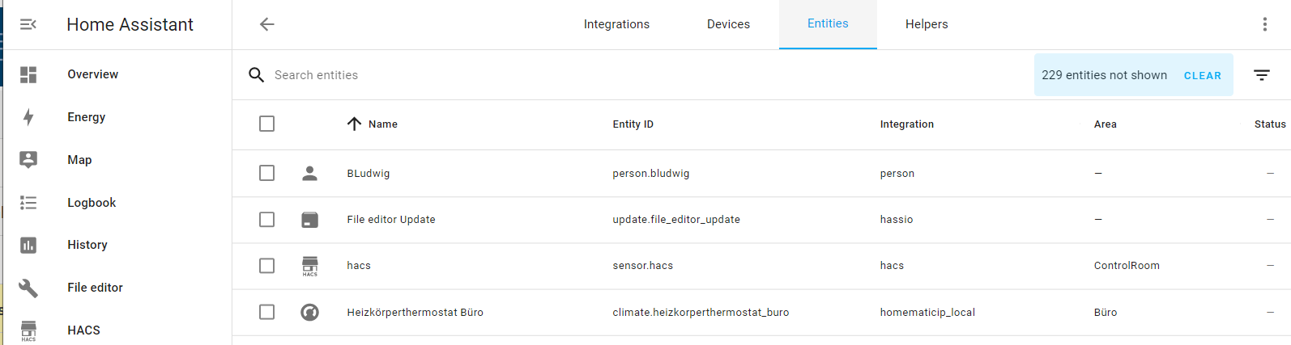Open the Logbook page link

[x=92, y=203]
